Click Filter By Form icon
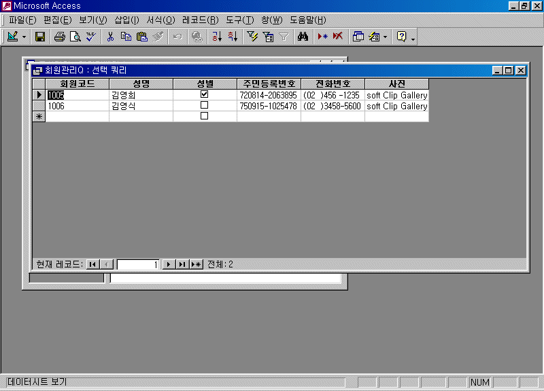This screenshot has width=544, height=391. [x=268, y=37]
